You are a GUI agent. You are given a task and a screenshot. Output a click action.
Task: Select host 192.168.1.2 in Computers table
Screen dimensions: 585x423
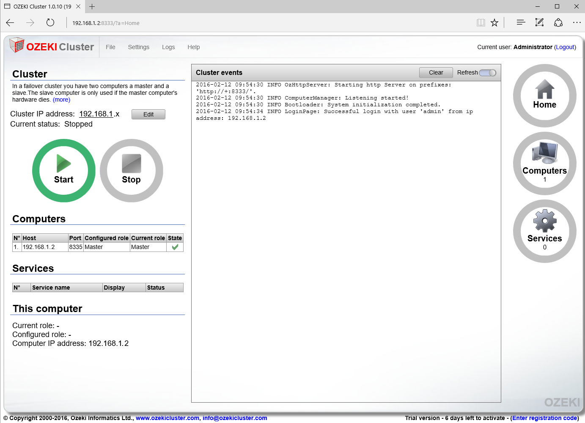[x=39, y=247]
